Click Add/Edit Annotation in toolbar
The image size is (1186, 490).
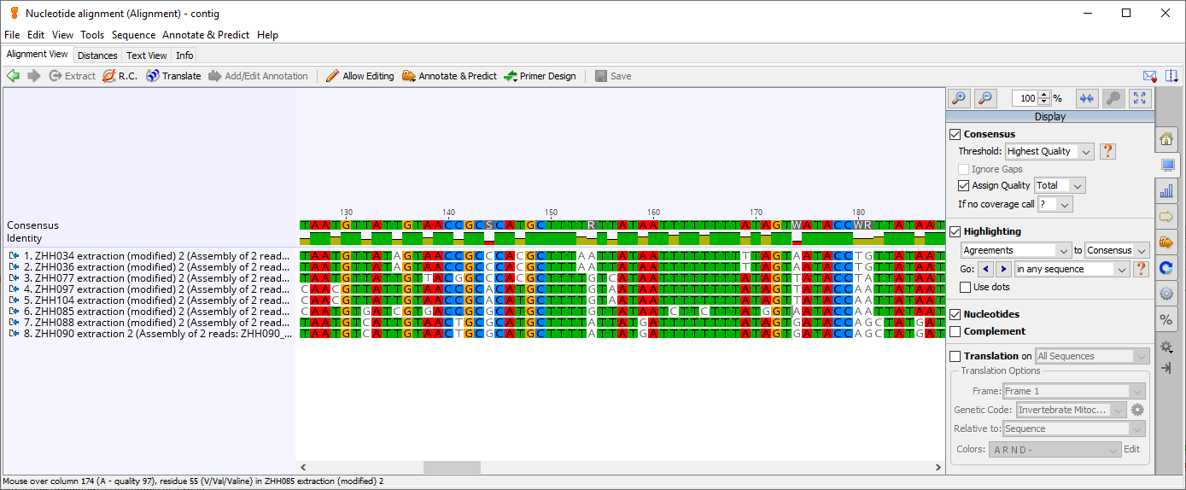(258, 76)
